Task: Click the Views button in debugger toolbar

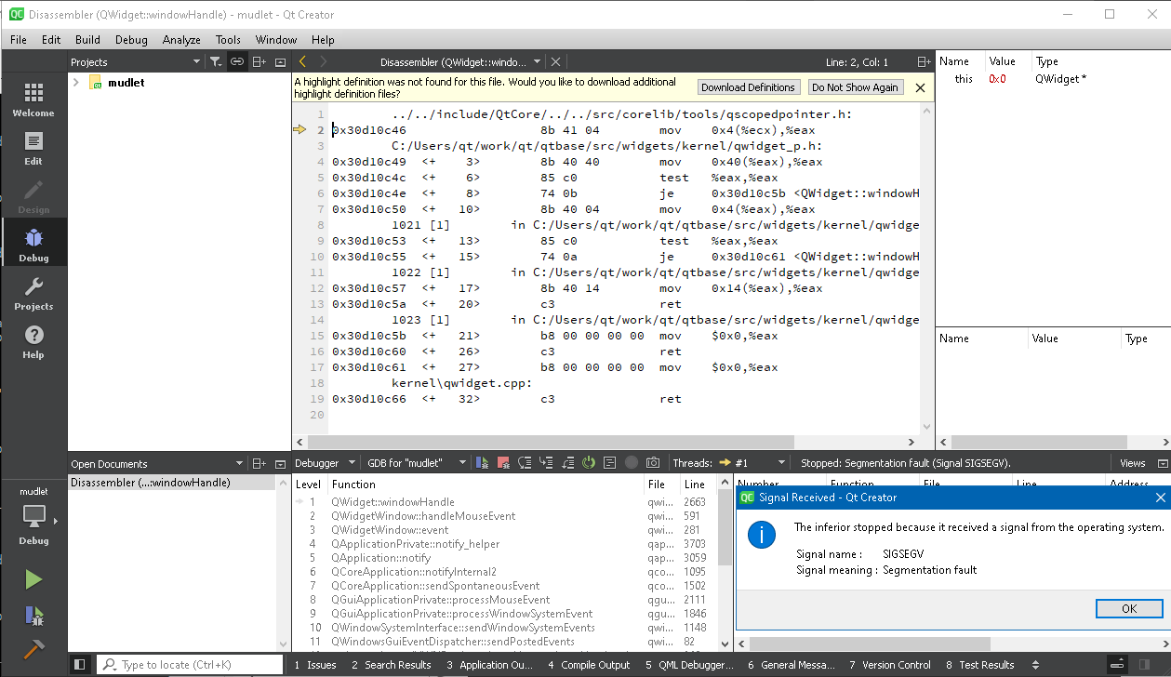Action: click(1133, 463)
